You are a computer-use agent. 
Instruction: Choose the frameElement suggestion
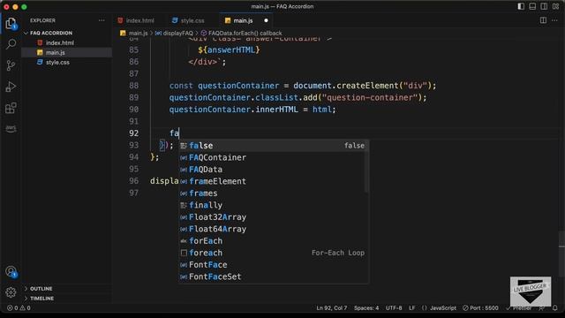[x=274, y=181]
